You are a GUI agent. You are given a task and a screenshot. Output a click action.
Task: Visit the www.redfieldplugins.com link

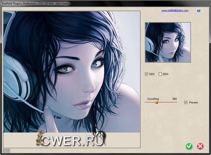pos(175,11)
